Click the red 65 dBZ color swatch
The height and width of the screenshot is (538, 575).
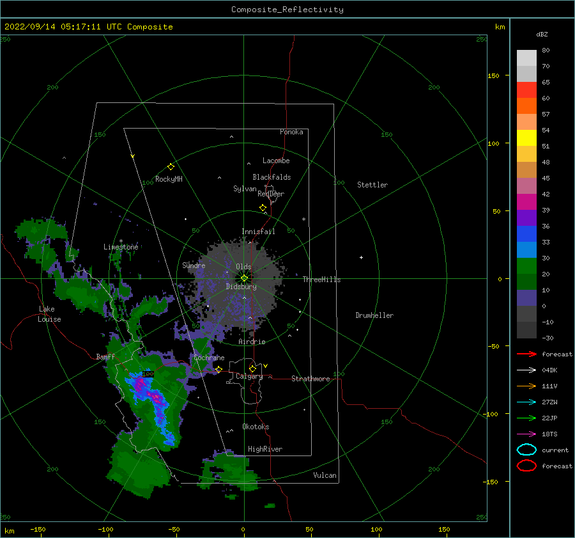tap(526, 90)
